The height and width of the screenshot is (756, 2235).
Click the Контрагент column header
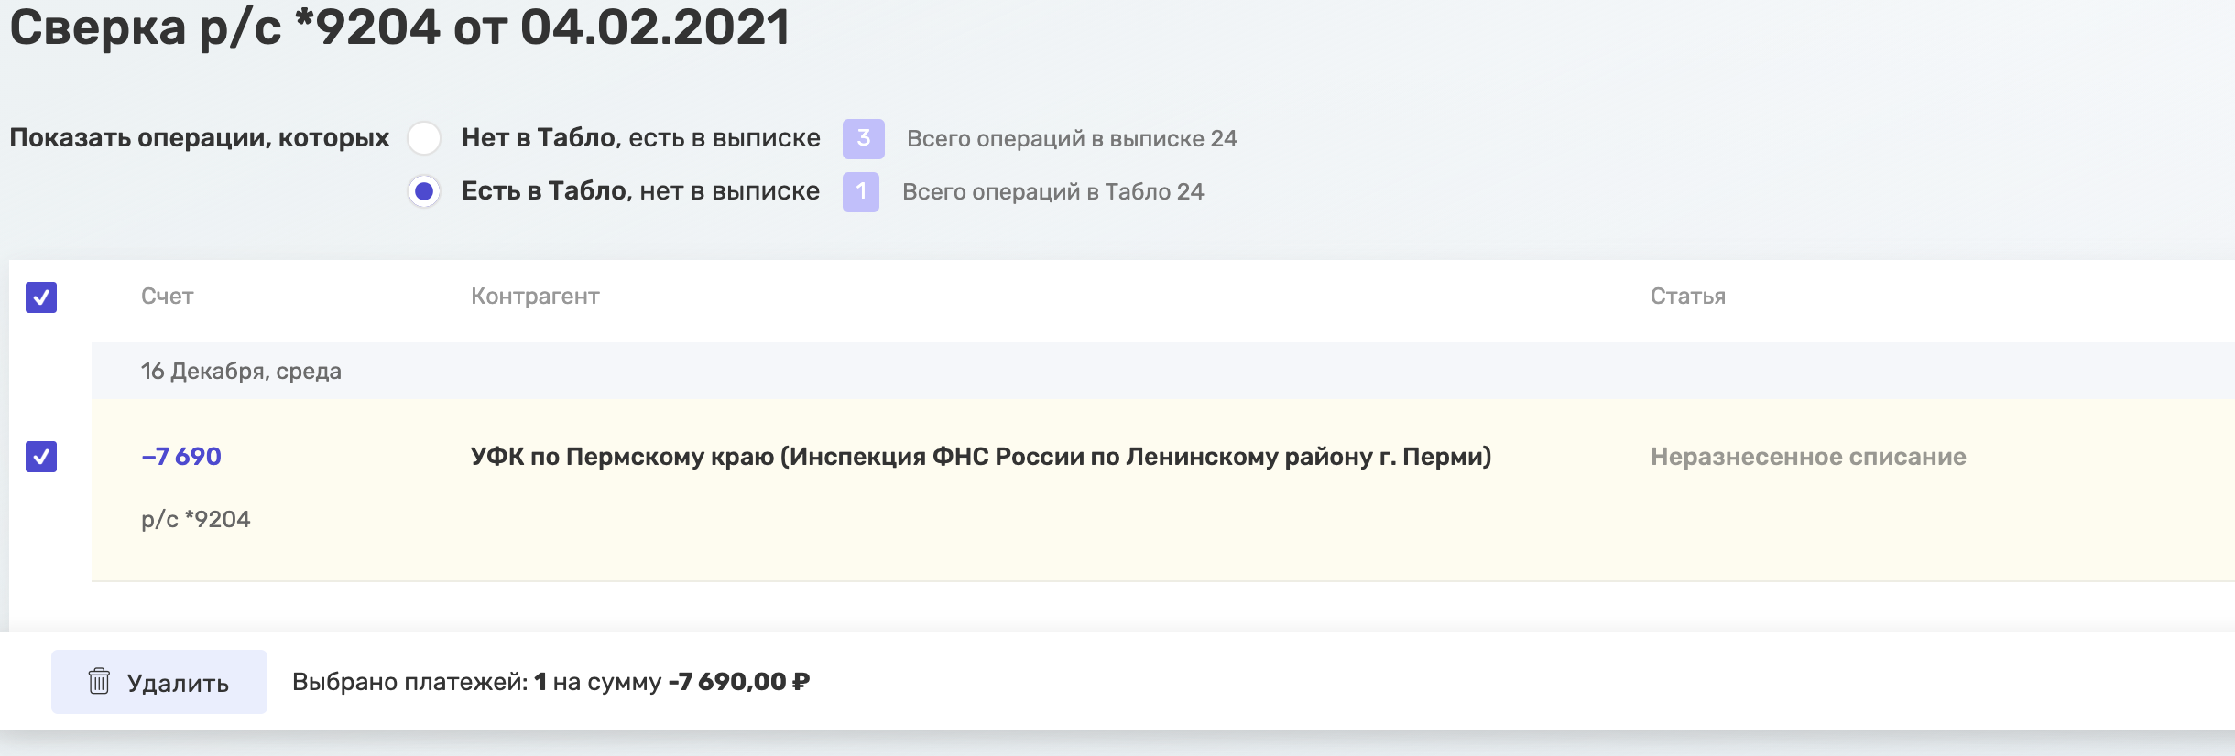coord(535,297)
